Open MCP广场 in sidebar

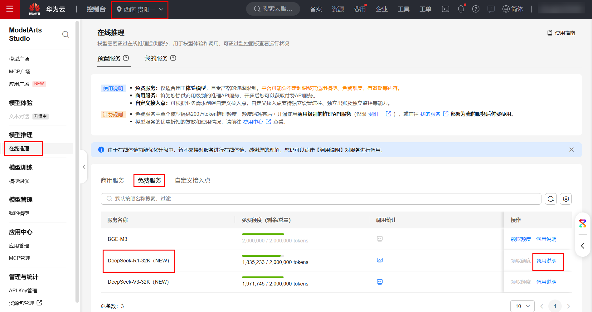(x=20, y=71)
